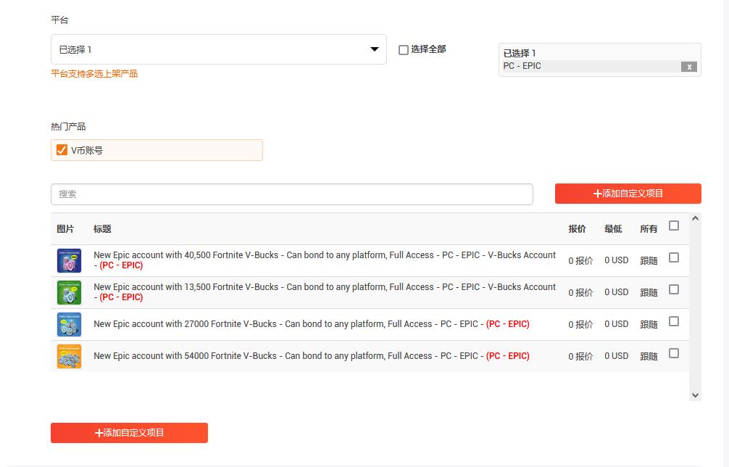Viewport: 729px width, 467px height.
Task: Click 0 报价 in the 54000 row
Action: [x=580, y=356]
